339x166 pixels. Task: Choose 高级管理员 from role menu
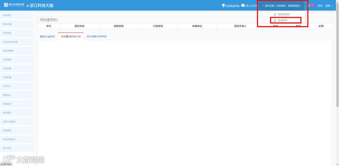[288, 14]
